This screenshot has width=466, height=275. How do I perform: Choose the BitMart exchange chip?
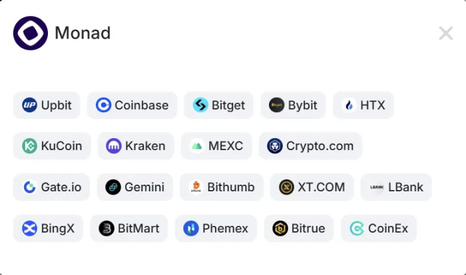[x=129, y=229]
